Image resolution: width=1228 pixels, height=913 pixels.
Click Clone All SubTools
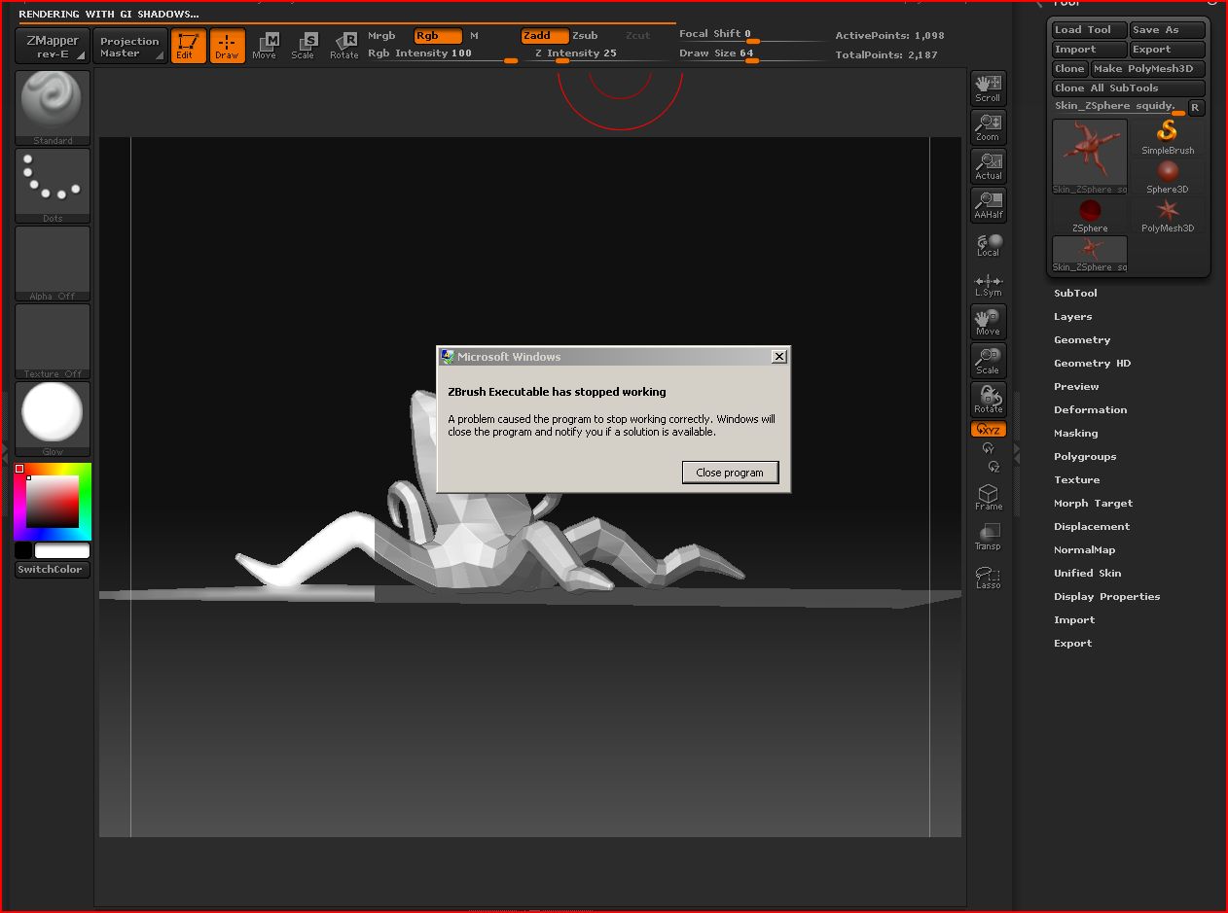click(1129, 88)
